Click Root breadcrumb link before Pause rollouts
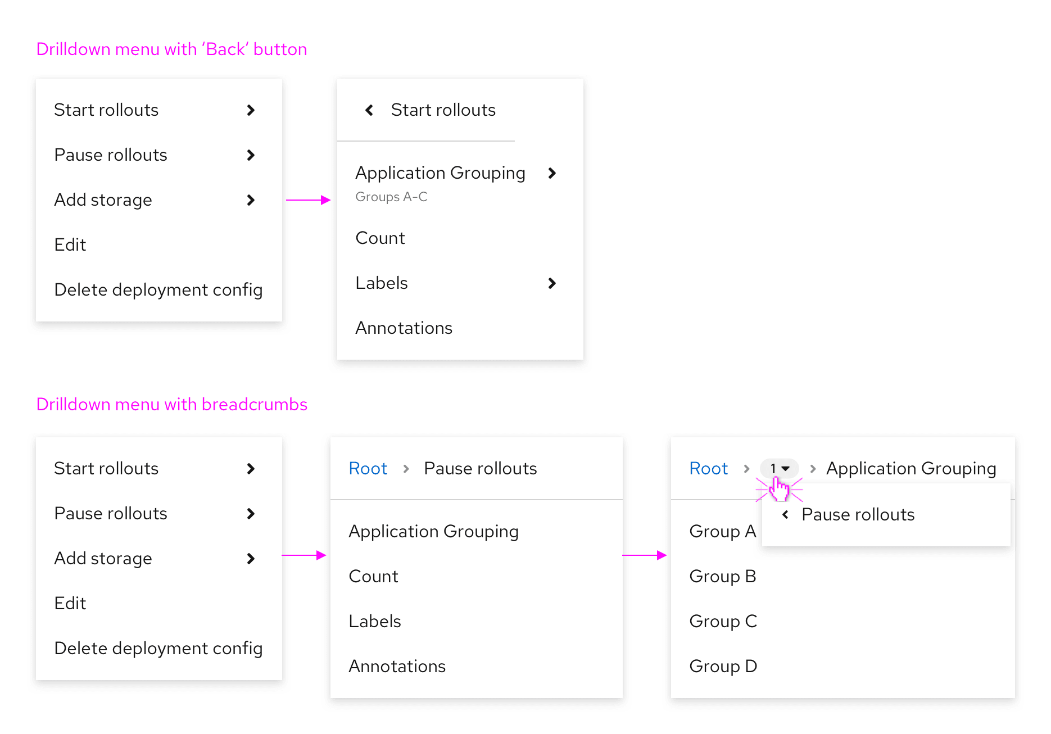Viewport: 1051px width, 734px height. [368, 468]
